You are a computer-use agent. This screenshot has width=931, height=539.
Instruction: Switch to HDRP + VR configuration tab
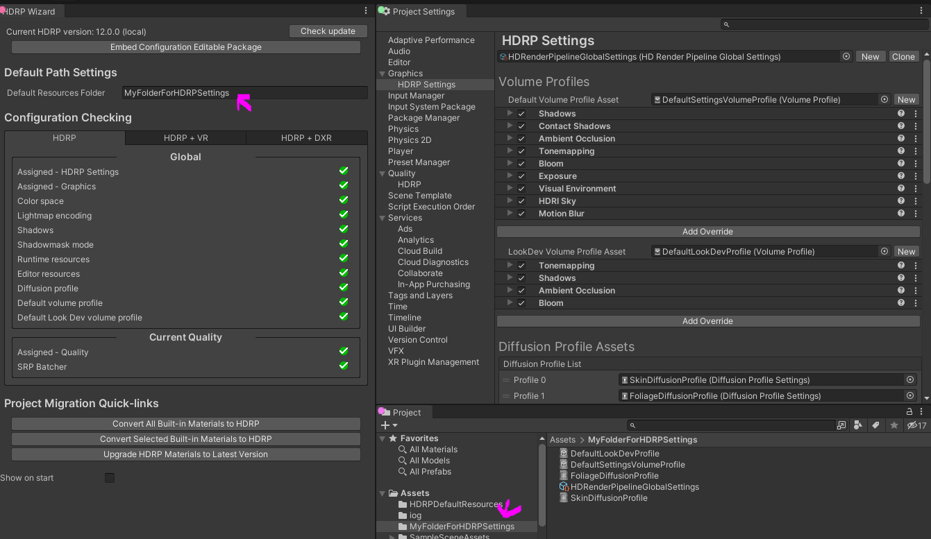(x=186, y=138)
